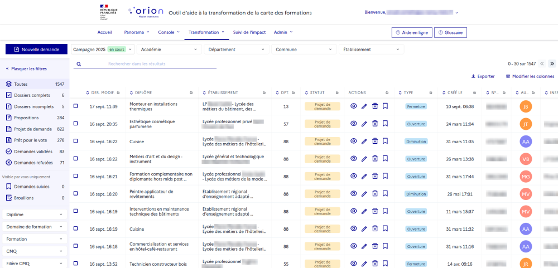Click lock icon on Diplôme column
This screenshot has height=268, width=558.
(x=191, y=92)
